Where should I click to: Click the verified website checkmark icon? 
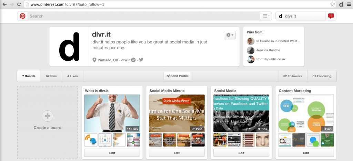coord(133,60)
